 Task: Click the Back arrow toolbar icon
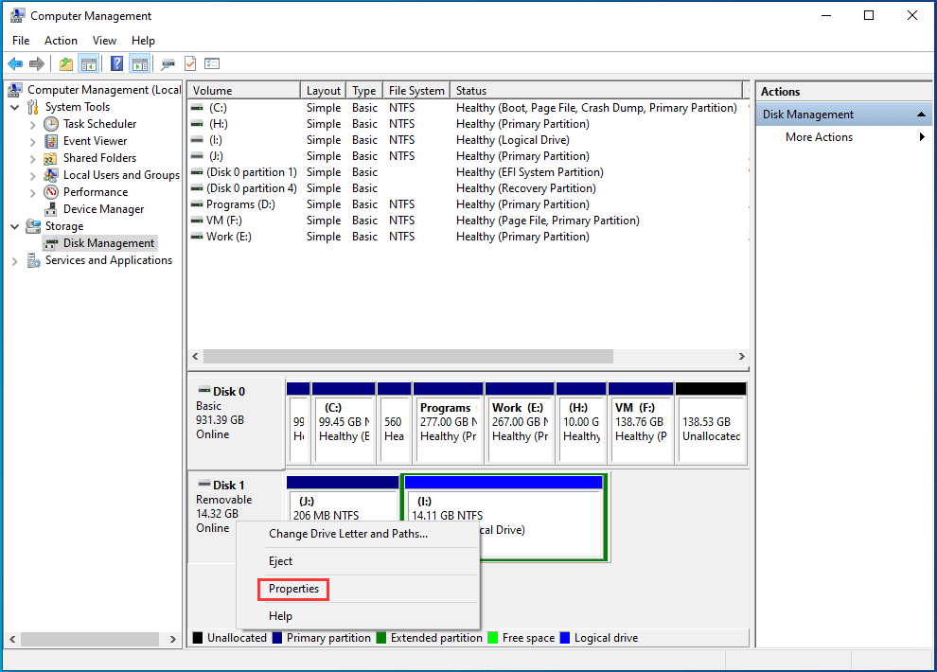[15, 63]
